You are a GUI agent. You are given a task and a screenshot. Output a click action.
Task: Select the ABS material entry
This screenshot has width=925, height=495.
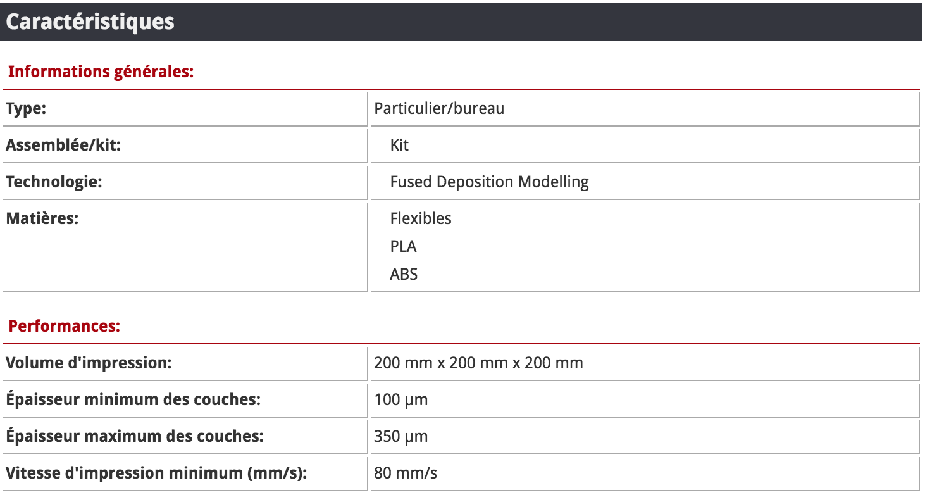pyautogui.click(x=404, y=274)
